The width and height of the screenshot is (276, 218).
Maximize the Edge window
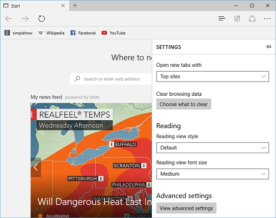tap(252, 5)
